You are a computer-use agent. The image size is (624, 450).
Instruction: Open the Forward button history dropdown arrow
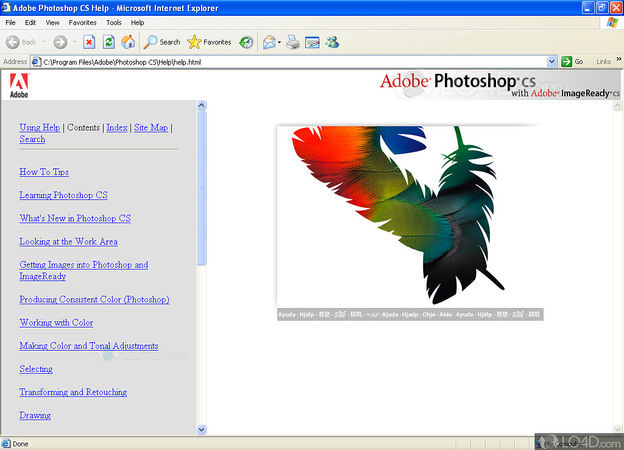(75, 42)
